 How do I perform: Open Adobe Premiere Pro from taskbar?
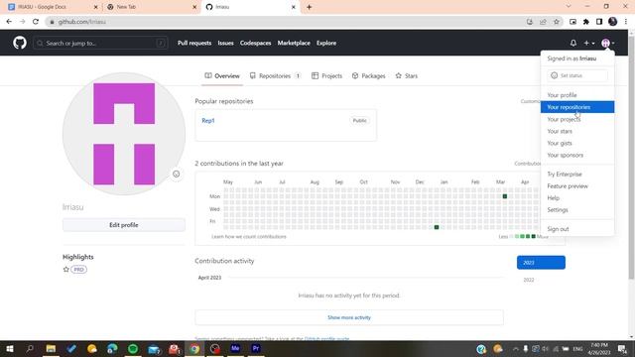[x=256, y=348]
